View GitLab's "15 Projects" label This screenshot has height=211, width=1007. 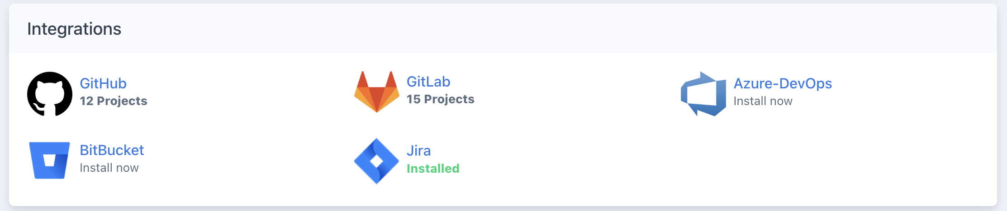[x=440, y=99]
